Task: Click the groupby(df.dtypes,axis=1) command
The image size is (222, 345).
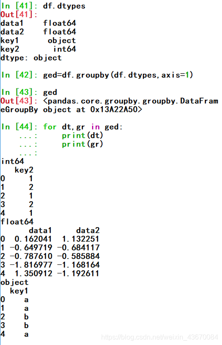Action: (118, 75)
